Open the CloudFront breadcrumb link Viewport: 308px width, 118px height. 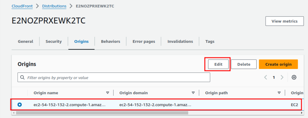[22, 6]
